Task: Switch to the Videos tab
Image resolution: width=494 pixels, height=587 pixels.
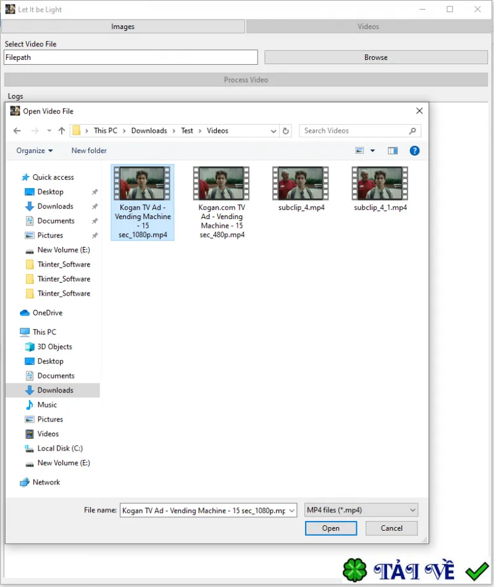Action: pos(368,27)
